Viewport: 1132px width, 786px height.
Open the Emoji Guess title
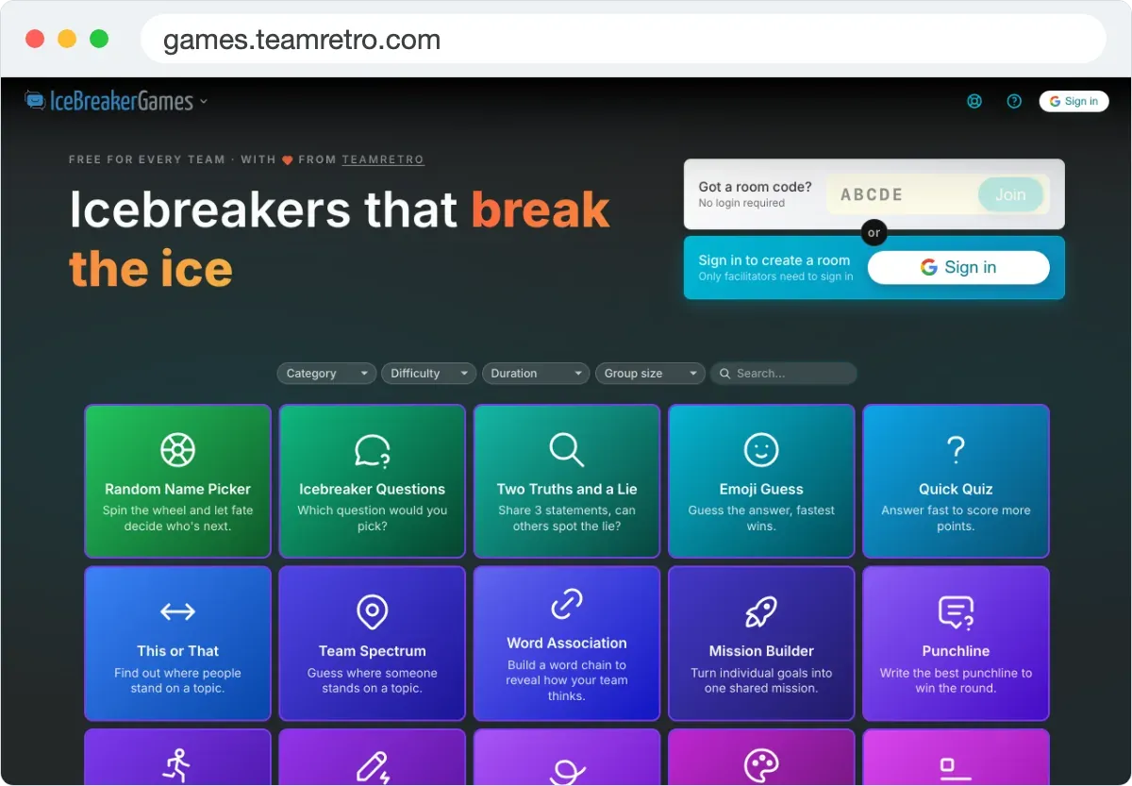[761, 490]
